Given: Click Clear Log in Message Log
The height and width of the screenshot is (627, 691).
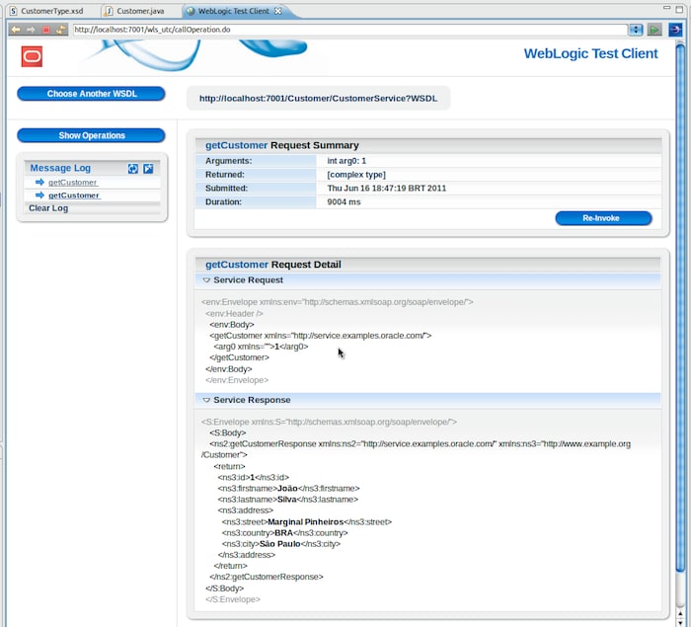Looking at the screenshot, I should [48, 208].
